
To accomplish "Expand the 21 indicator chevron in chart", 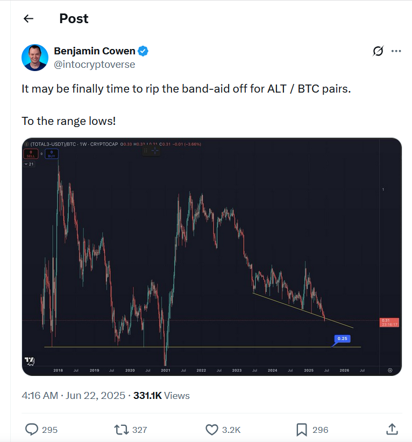I will click(x=29, y=164).
